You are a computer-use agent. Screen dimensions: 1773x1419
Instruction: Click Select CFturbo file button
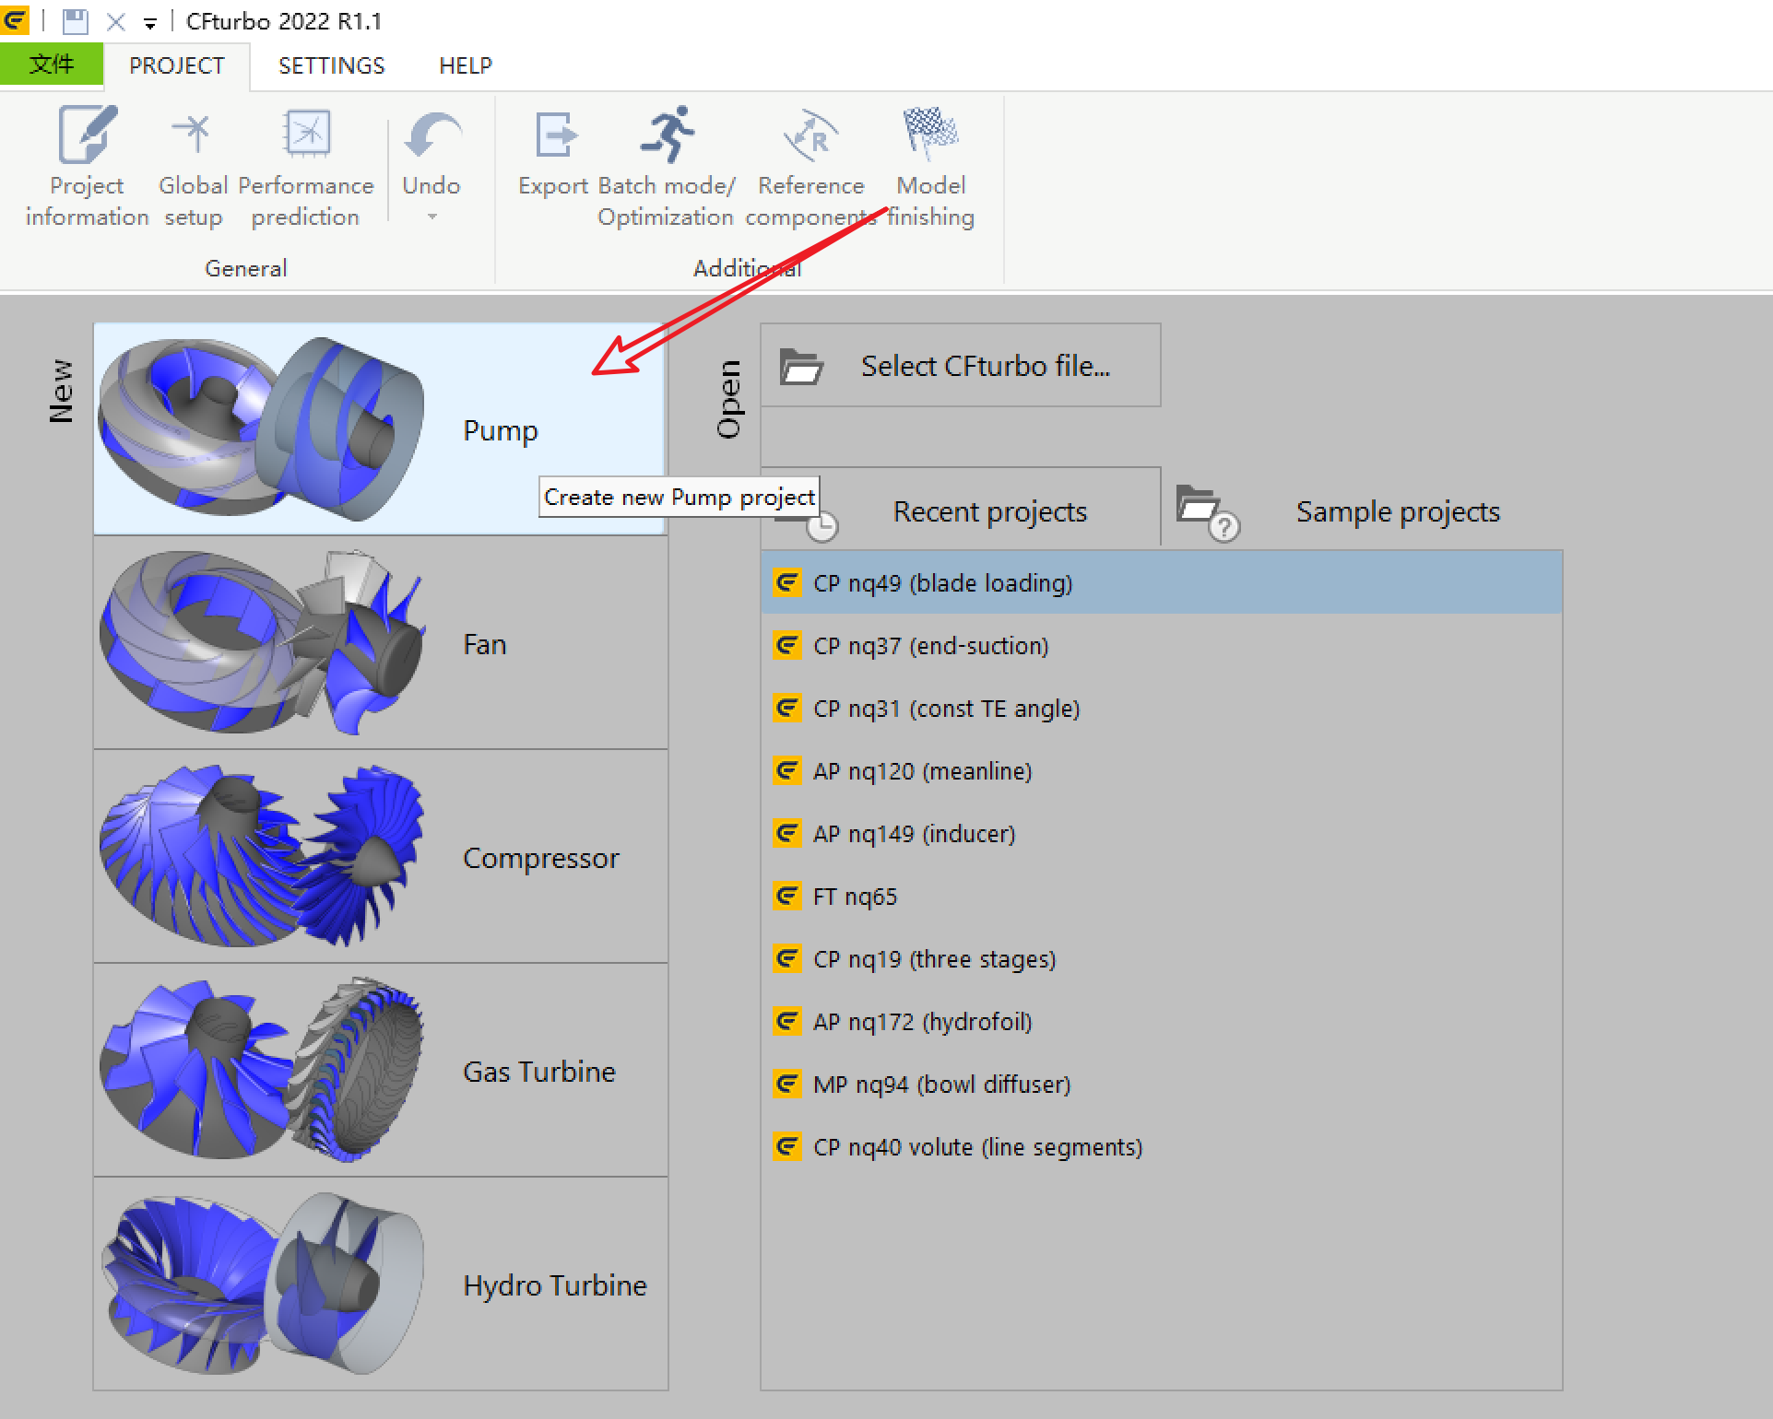[x=961, y=366]
